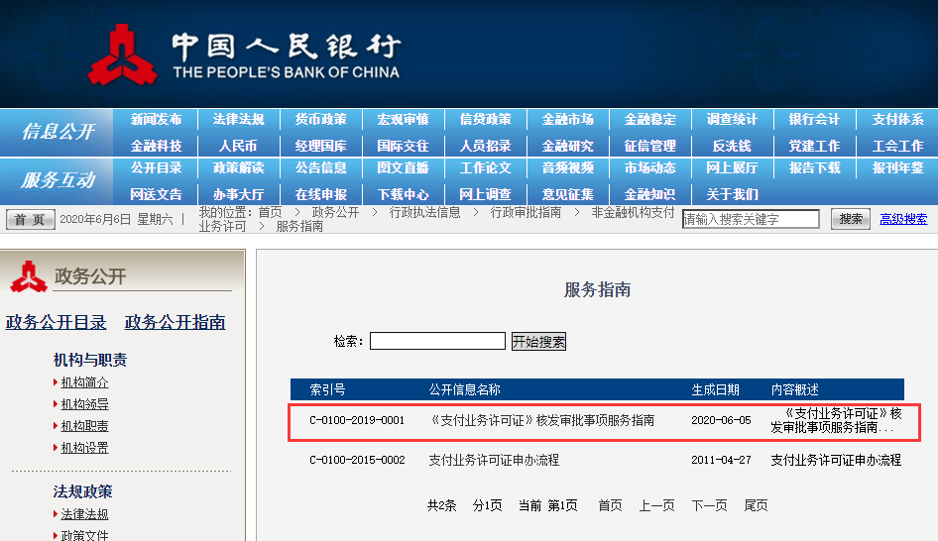Open 公开目录 under 服务互动
Screen dimensions: 938x541
pos(156,168)
